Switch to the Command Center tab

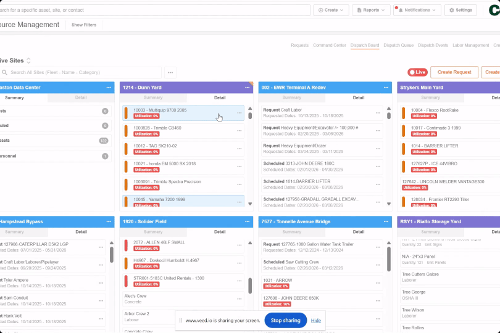click(330, 45)
